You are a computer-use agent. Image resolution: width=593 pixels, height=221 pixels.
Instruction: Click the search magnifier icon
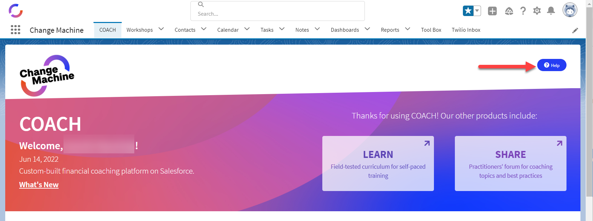(x=201, y=5)
